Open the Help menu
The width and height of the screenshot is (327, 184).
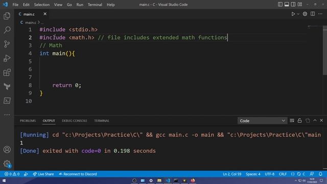tap(111, 5)
